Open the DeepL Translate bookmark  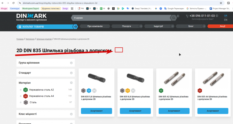(x=141, y=8)
